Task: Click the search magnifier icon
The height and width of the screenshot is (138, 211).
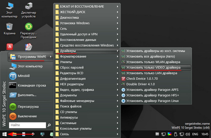Action: point(49,125)
